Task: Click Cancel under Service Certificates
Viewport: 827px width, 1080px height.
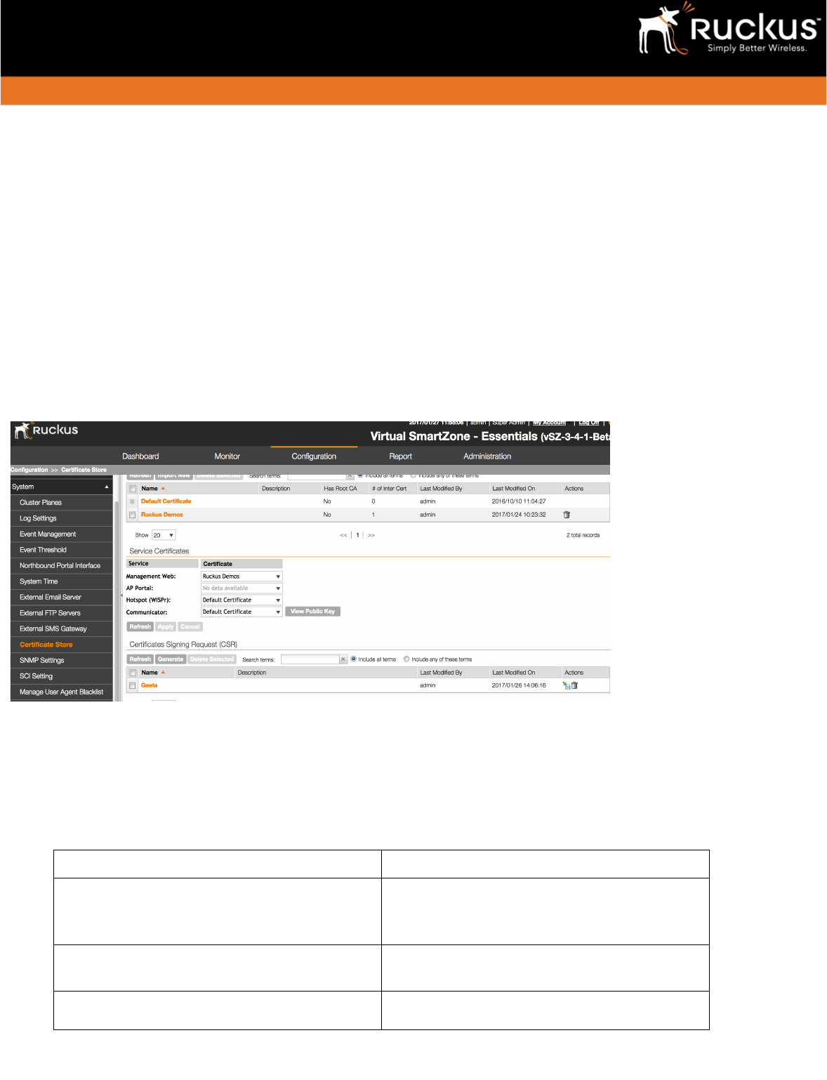Action: tap(190, 627)
